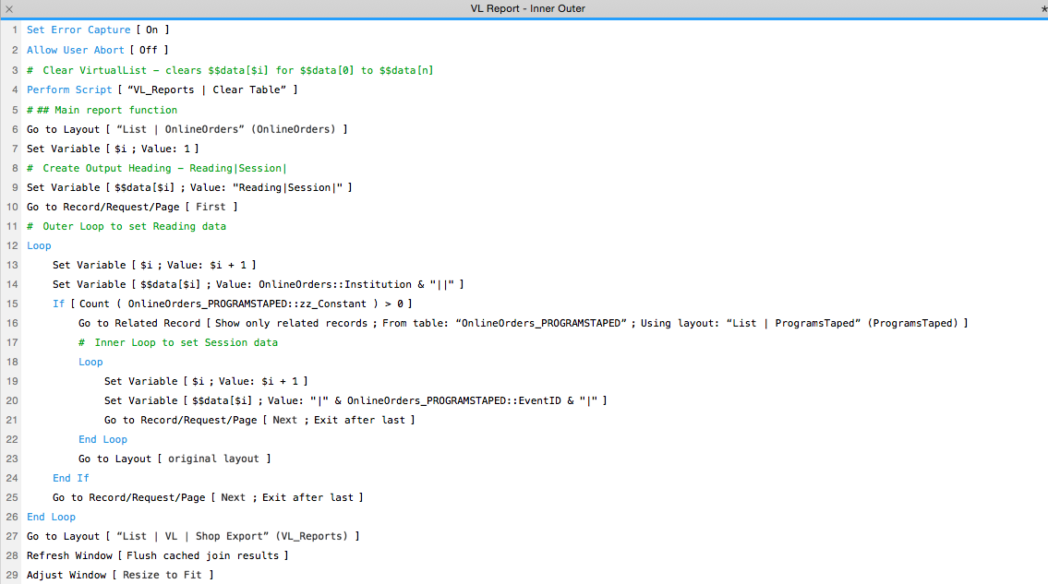Select the EventID Set Variable step
The image size is (1048, 584).
[355, 400]
